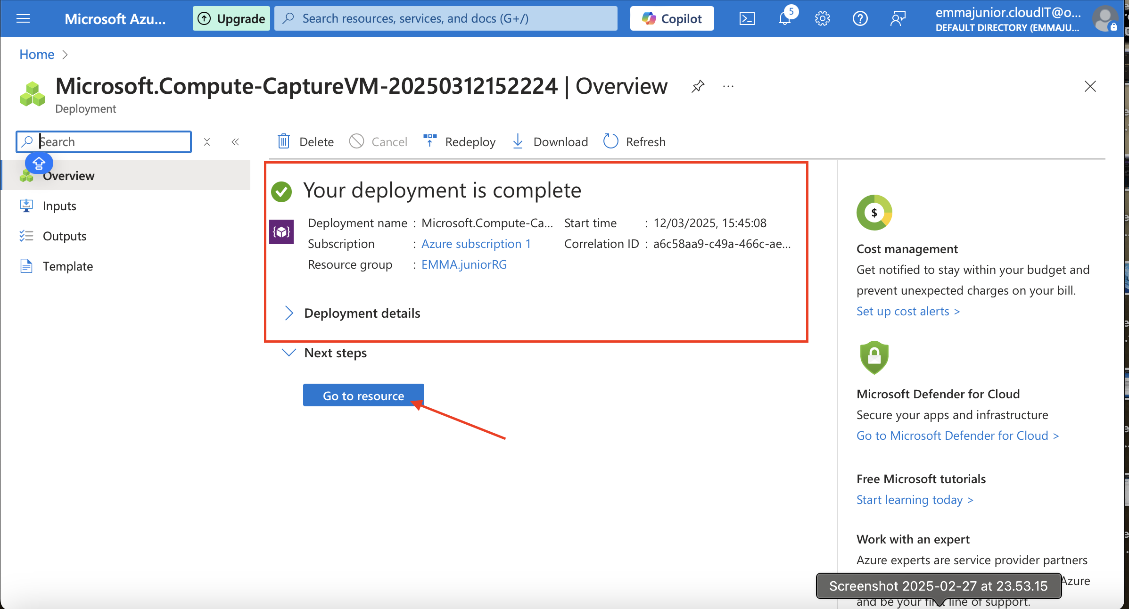Image resolution: width=1129 pixels, height=609 pixels.
Task: Click the deployment resource cubes icon
Action: coord(32,94)
